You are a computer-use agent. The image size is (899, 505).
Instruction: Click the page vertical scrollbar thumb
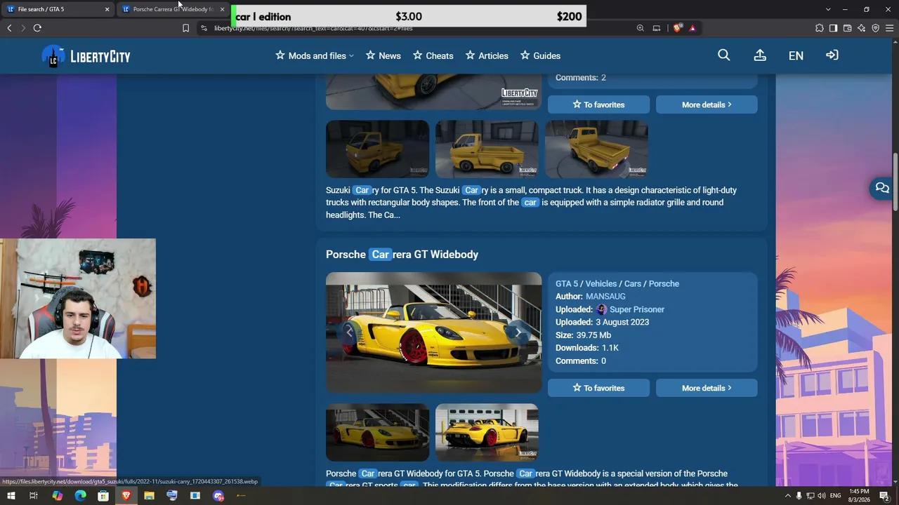895,182
